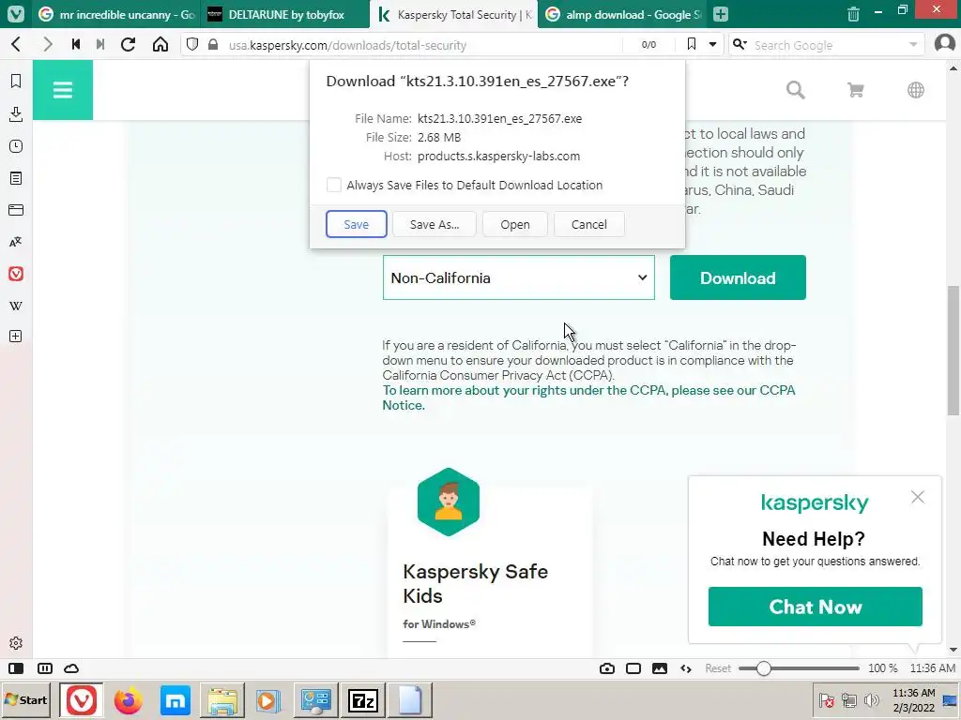Open the shopping cart
The image size is (961, 720).
[856, 90]
